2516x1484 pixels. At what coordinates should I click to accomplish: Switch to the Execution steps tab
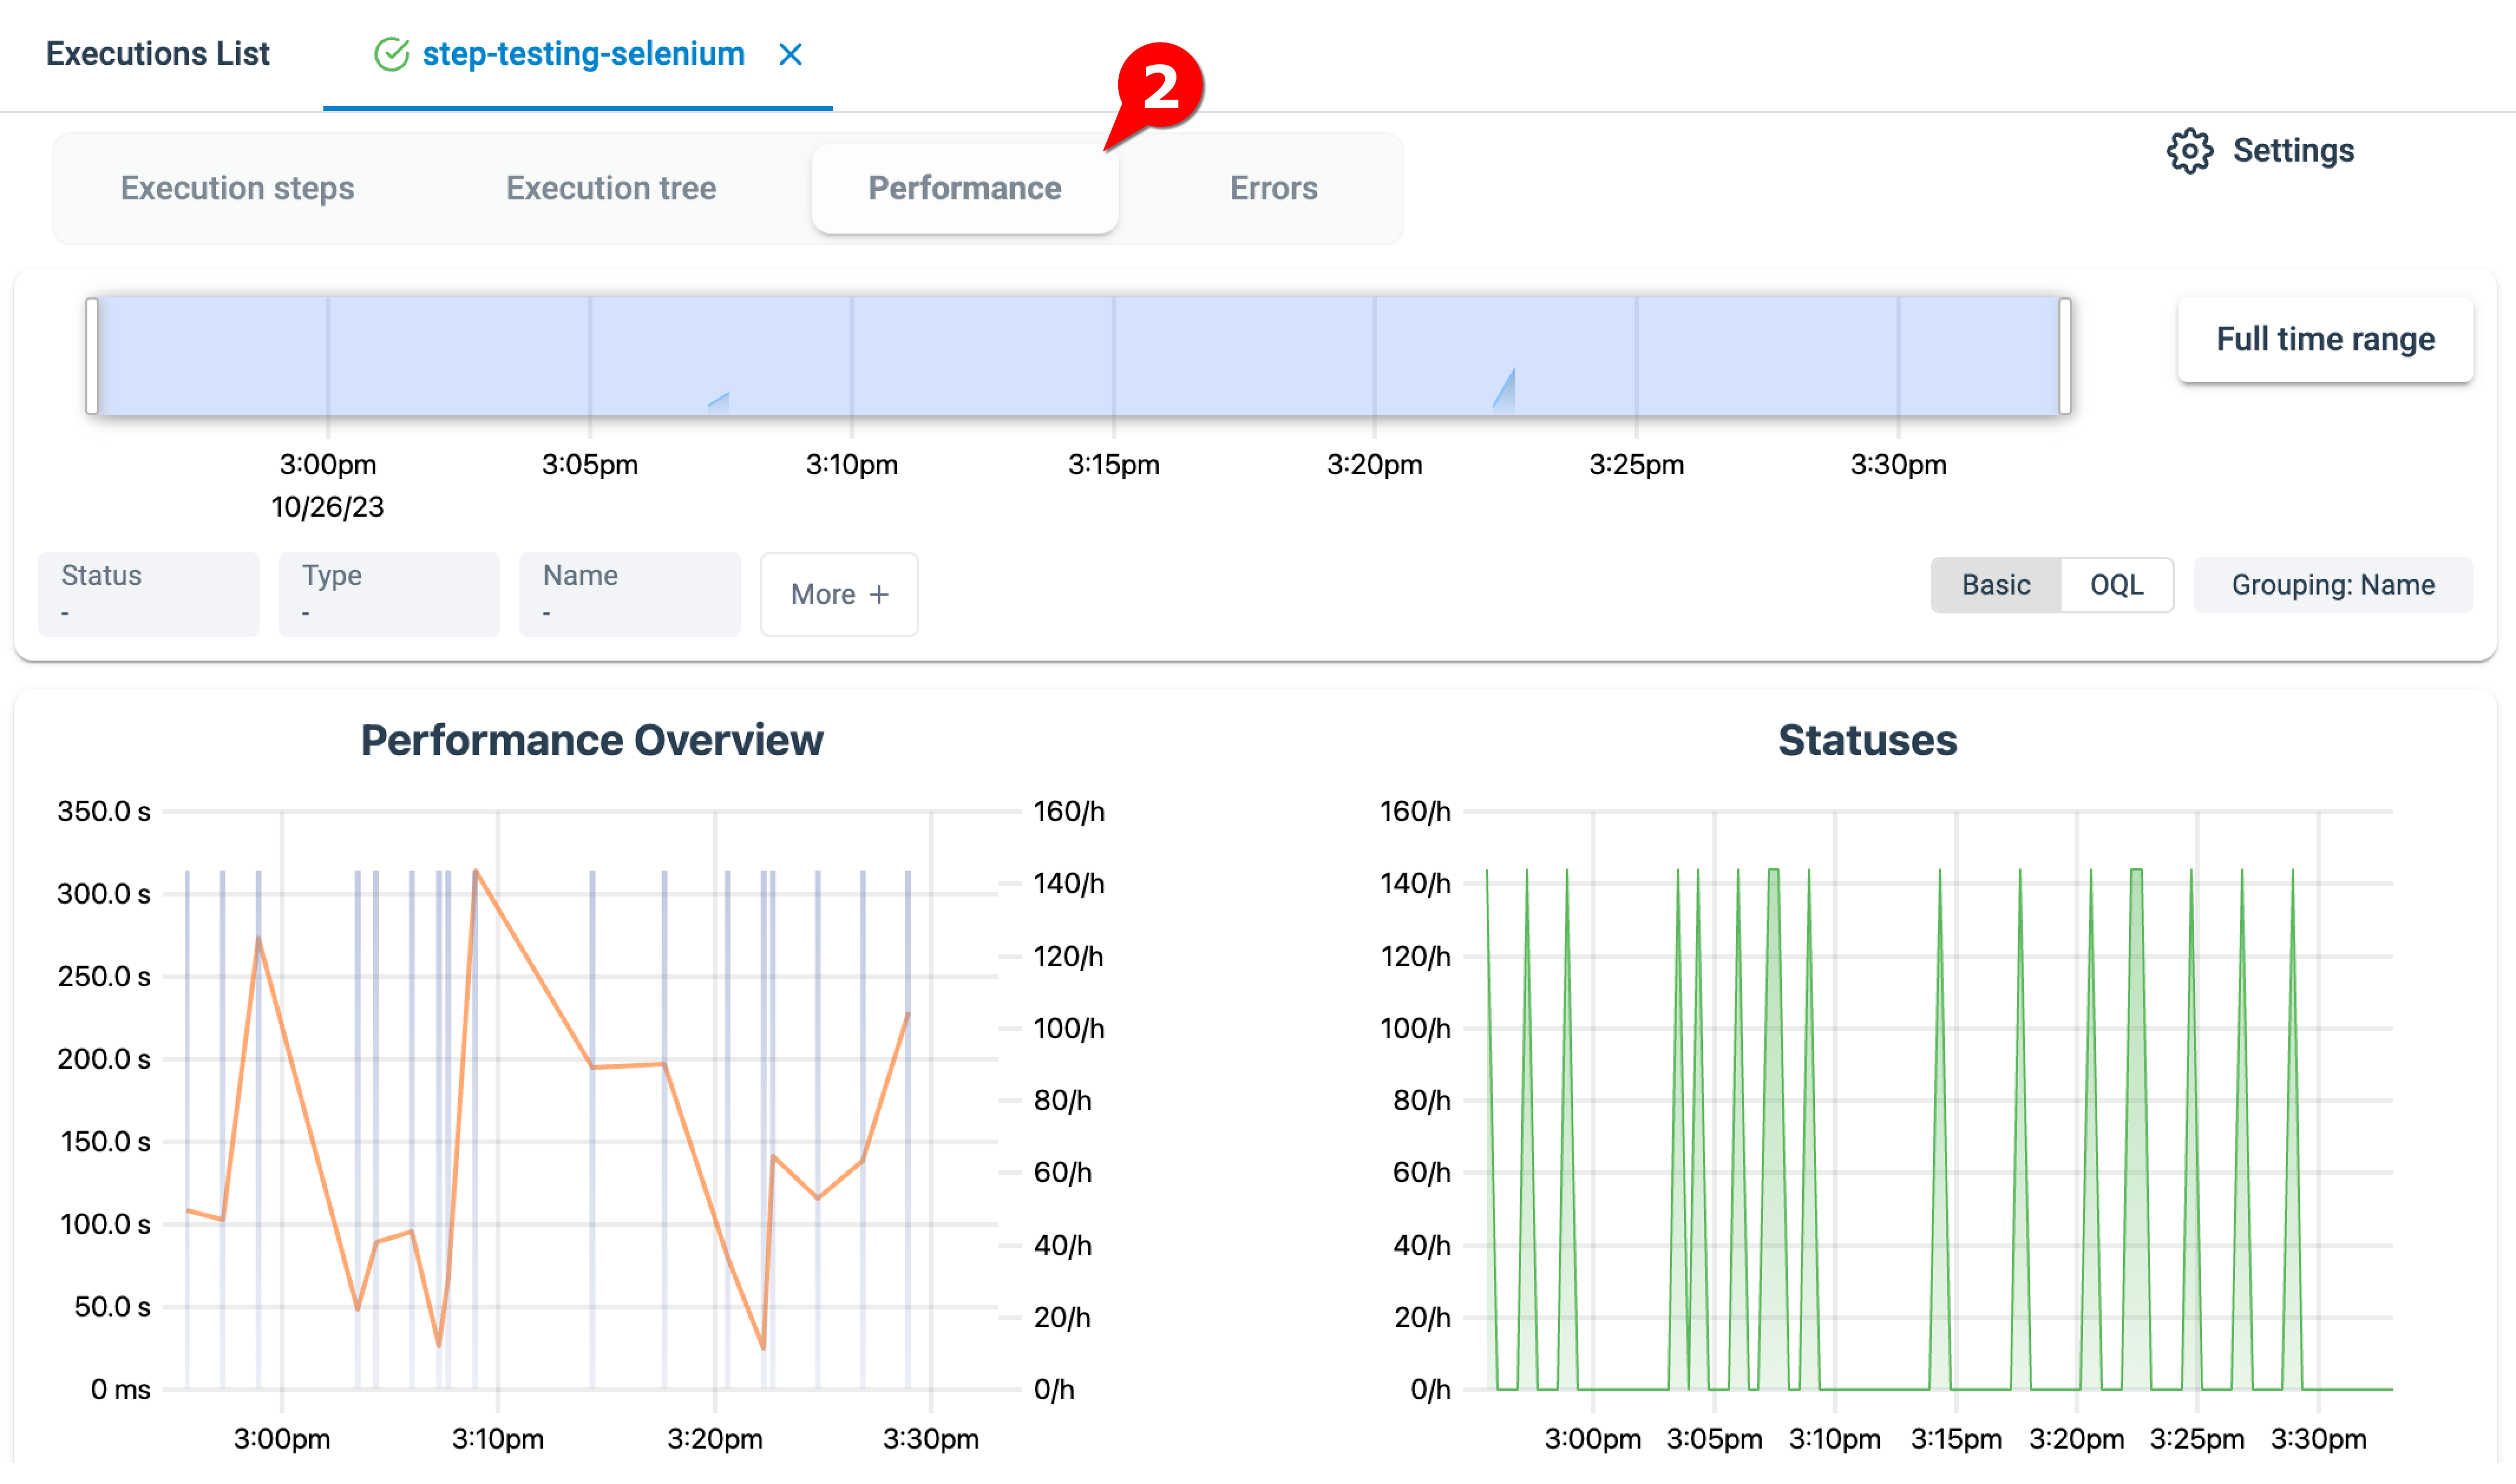237,188
